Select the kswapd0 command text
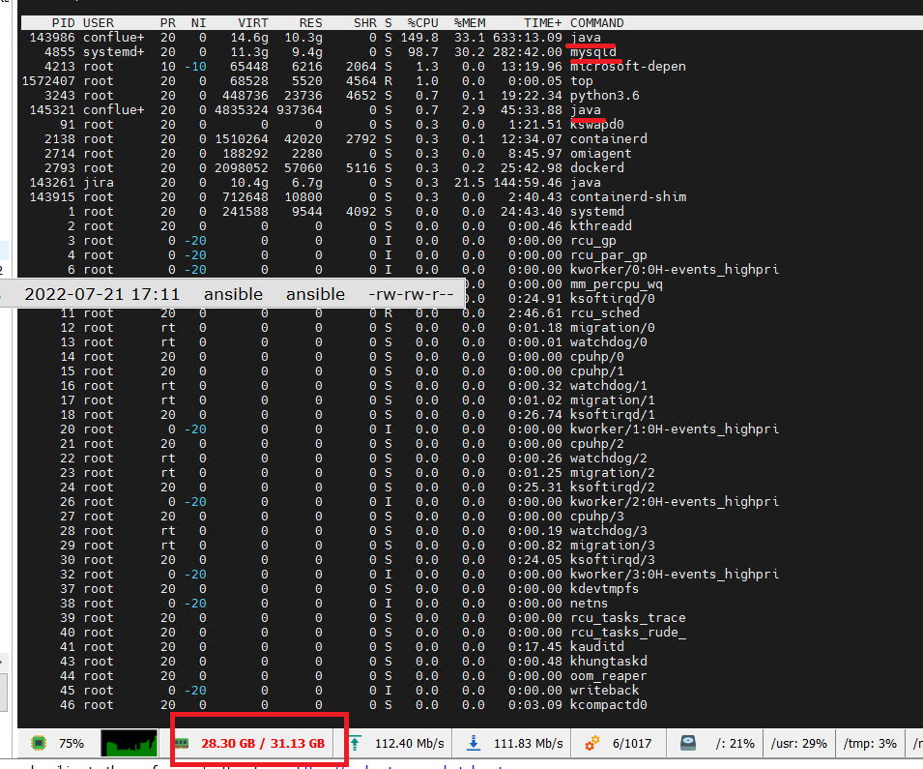Viewport: 923px width, 769px height. tap(597, 125)
